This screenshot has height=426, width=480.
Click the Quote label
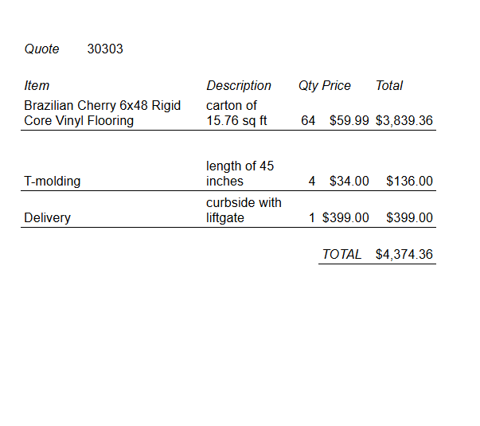(x=41, y=49)
